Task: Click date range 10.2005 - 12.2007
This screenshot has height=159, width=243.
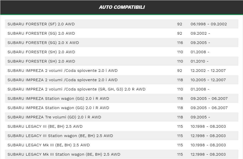Action: click(x=208, y=80)
